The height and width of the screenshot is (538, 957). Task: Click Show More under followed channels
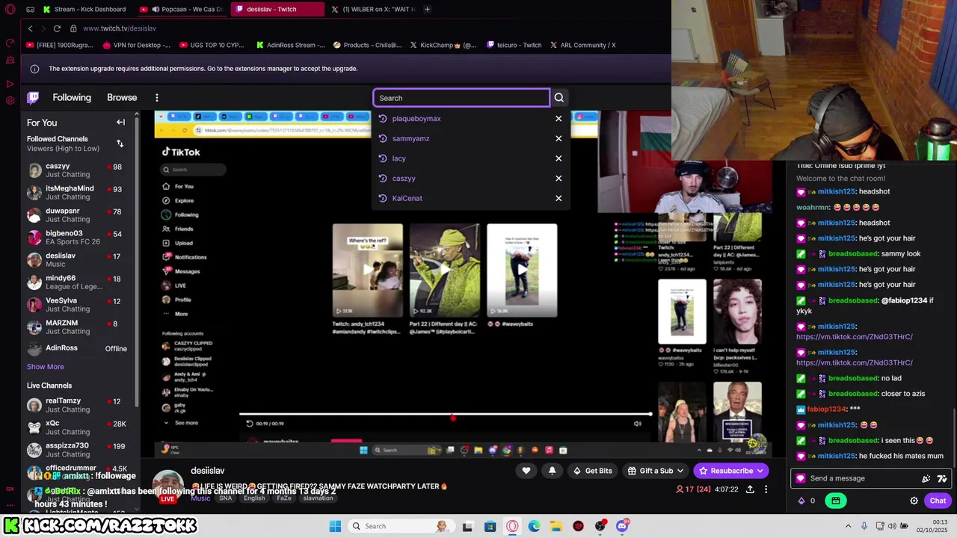point(46,367)
